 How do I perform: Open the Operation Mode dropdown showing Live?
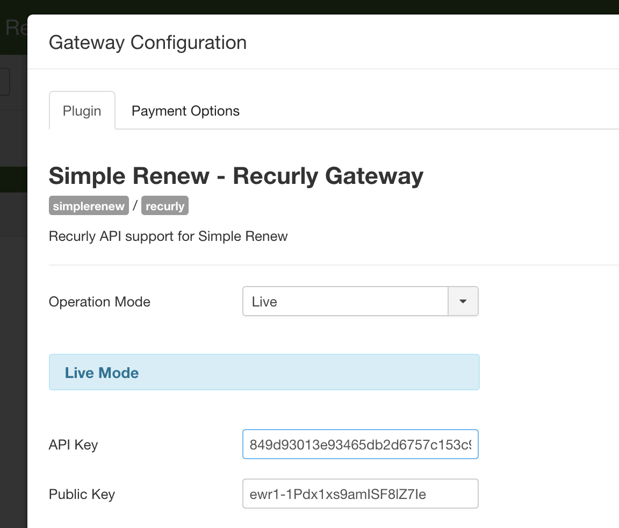[x=360, y=301]
